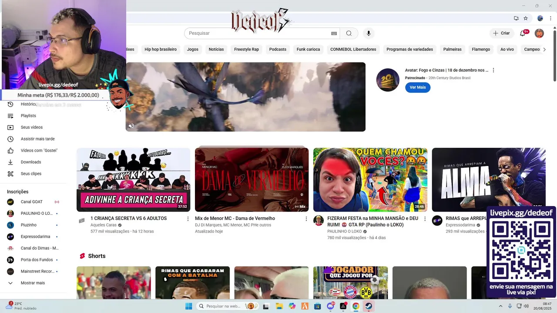Open the RIMAS QUE ACABARAM COM A BATALHA short
The height and width of the screenshot is (313, 557).
[192, 283]
